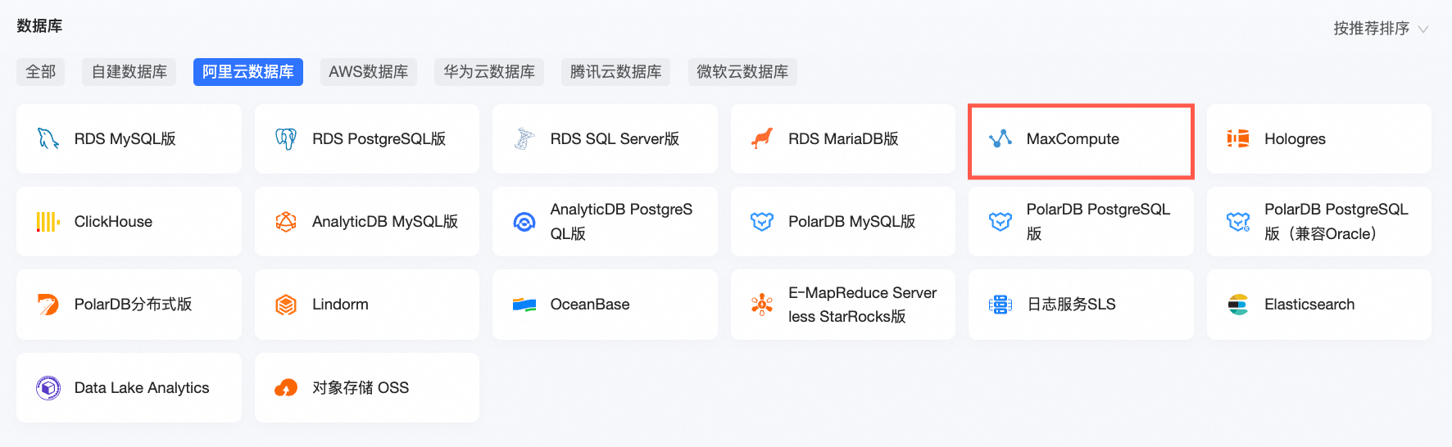1452x447 pixels.
Task: Click the PolarDB PostgreSQL版 bear icon
Action: coord(1001,222)
